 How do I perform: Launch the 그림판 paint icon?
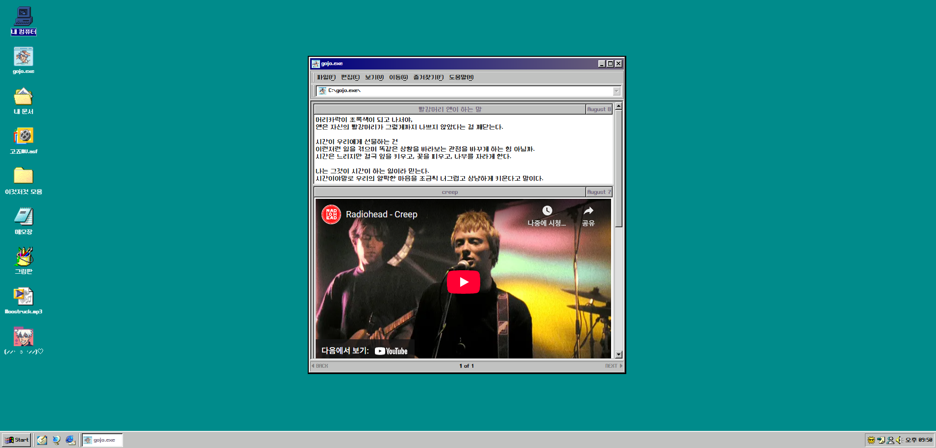point(24,261)
